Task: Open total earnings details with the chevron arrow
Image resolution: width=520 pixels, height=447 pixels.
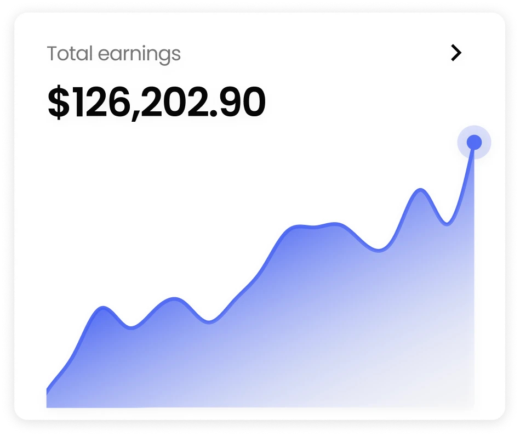Action: (x=456, y=53)
